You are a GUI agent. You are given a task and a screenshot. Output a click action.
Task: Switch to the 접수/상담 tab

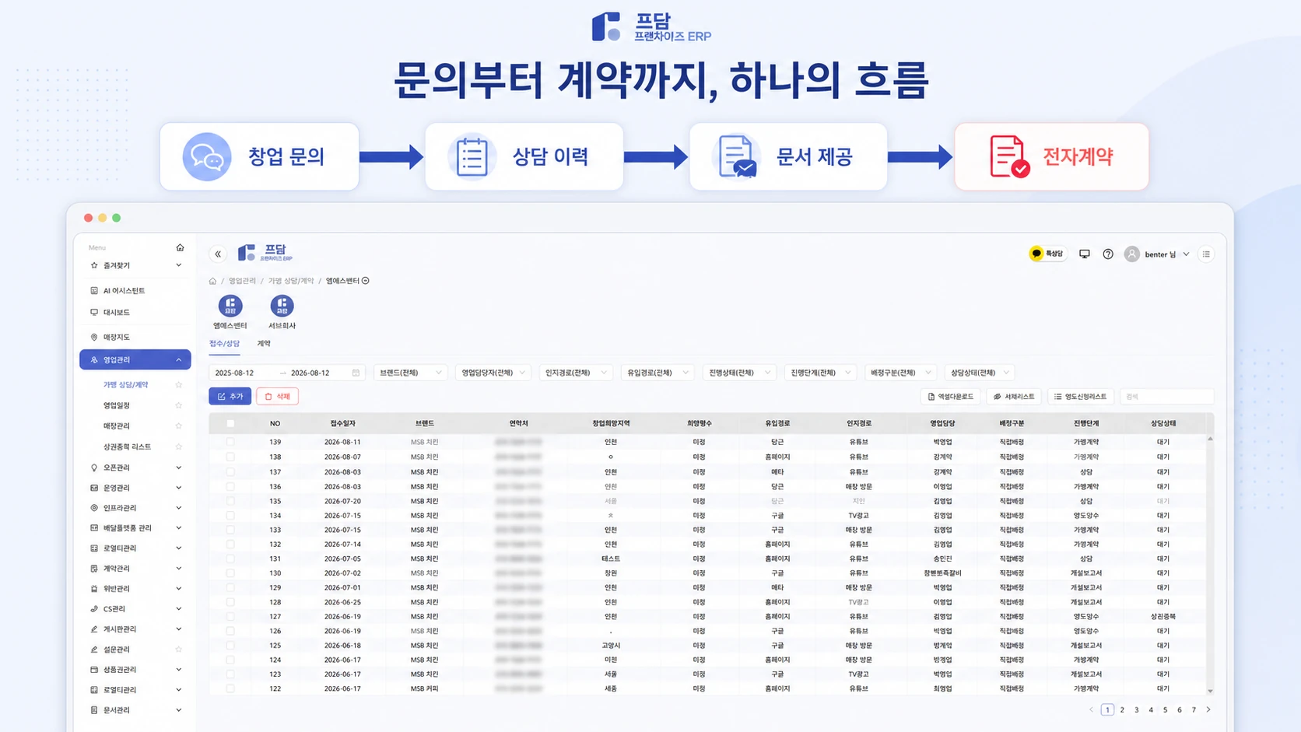click(224, 343)
